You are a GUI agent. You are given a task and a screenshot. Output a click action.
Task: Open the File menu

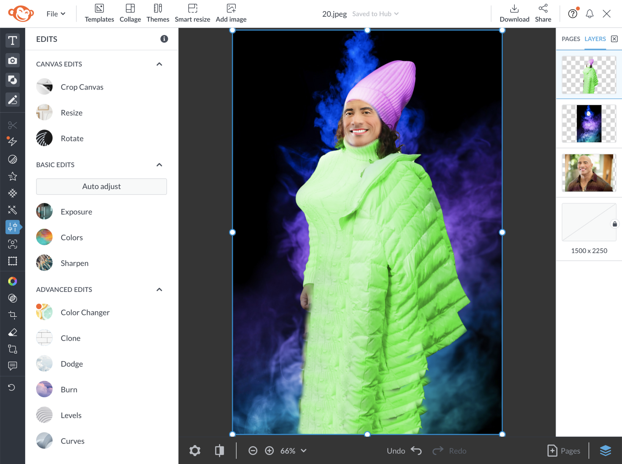(x=55, y=13)
